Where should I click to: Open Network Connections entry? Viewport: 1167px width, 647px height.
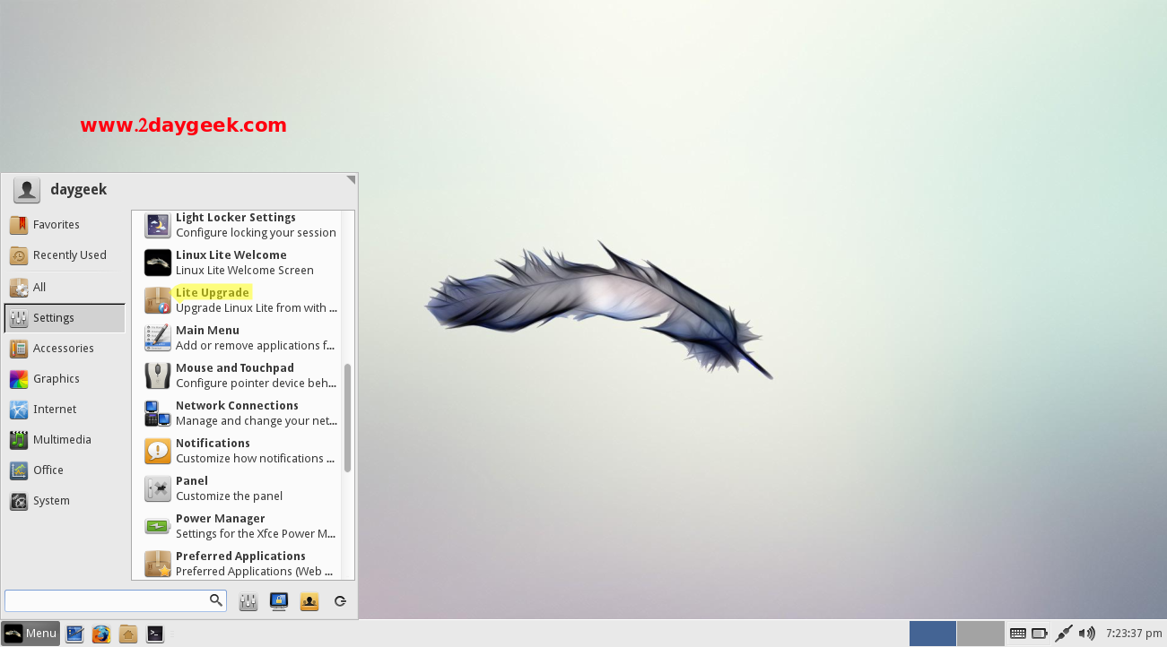237,406
